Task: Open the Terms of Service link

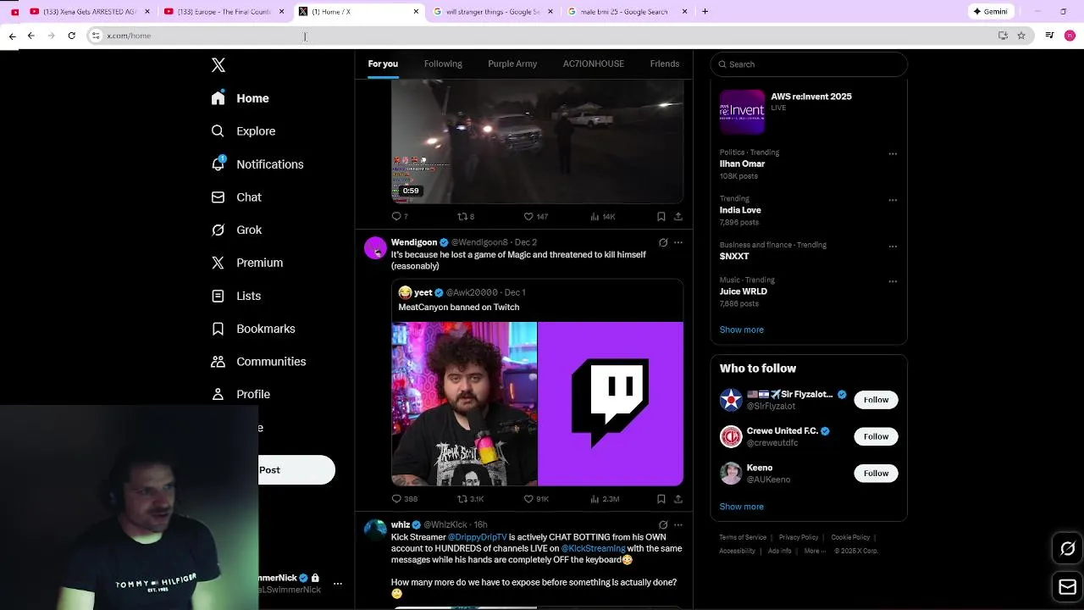Action: [743, 537]
